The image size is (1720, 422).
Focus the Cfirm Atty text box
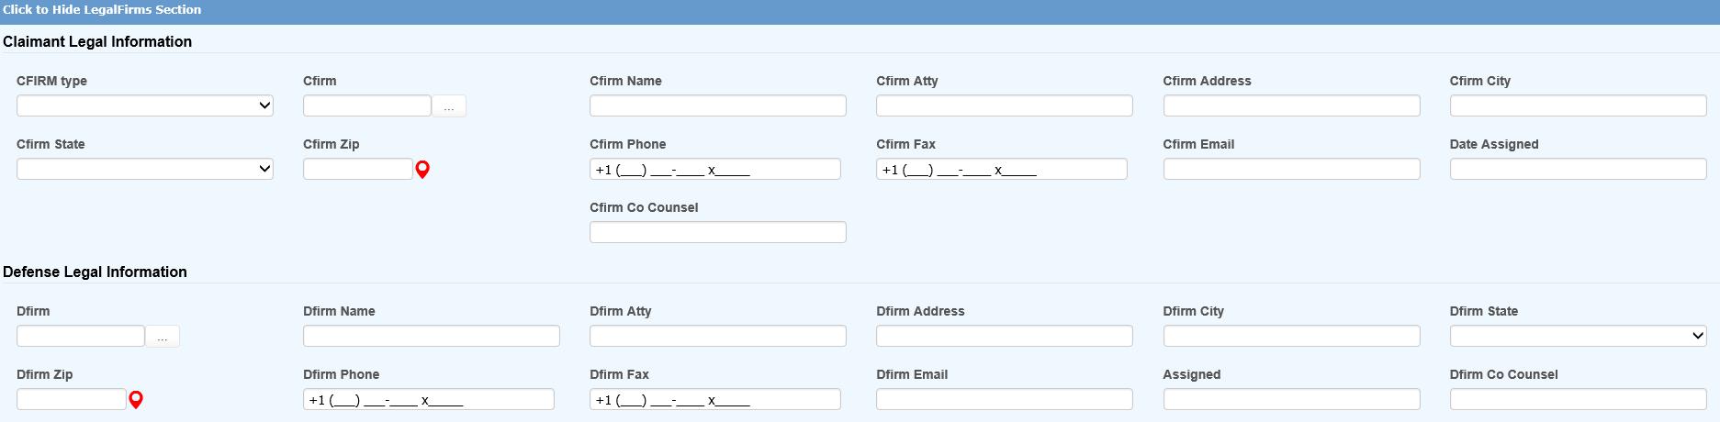click(1004, 105)
